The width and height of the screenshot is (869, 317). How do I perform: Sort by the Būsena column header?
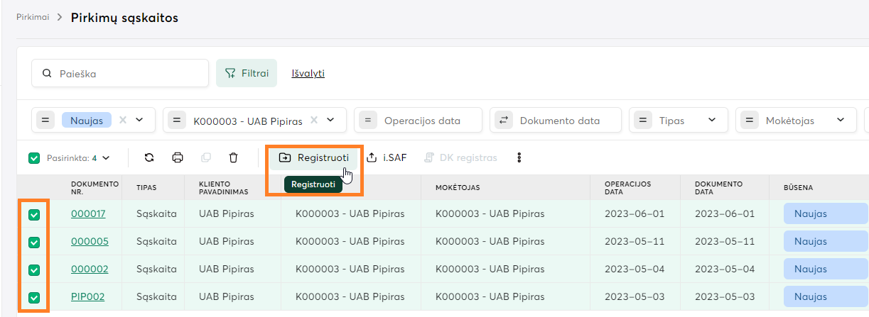click(x=798, y=188)
